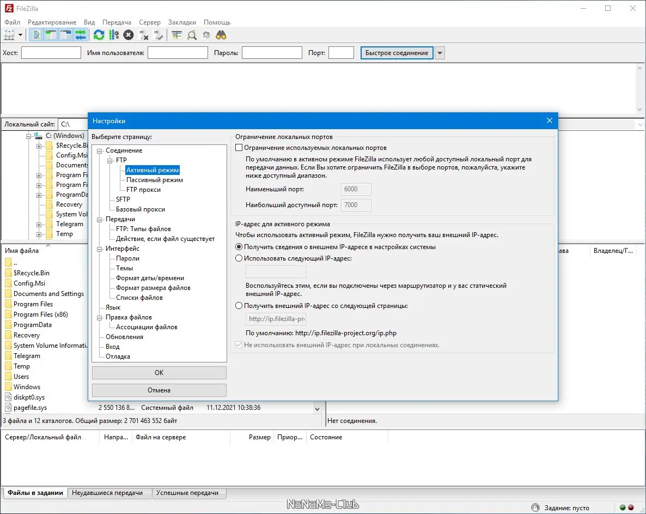The image size is (646, 514).
Task: Sort by Имя файла column header
Action: 22,251
